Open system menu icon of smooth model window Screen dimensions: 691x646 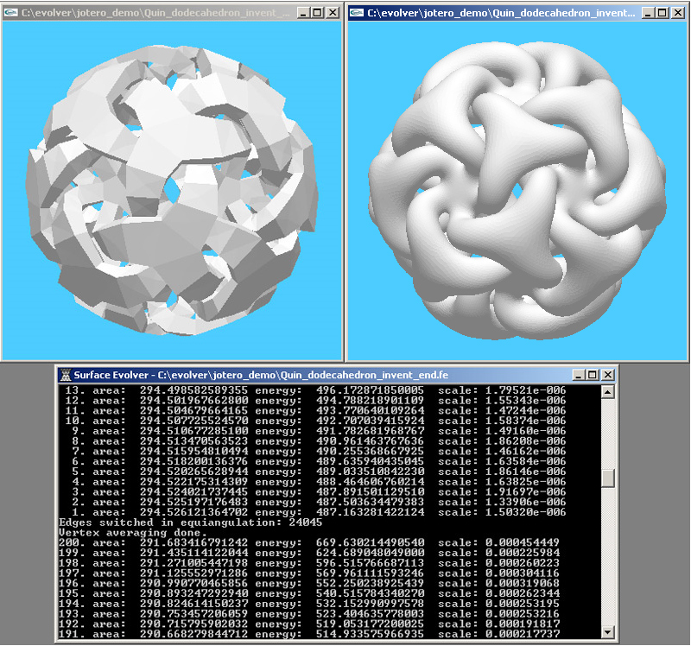357,13
